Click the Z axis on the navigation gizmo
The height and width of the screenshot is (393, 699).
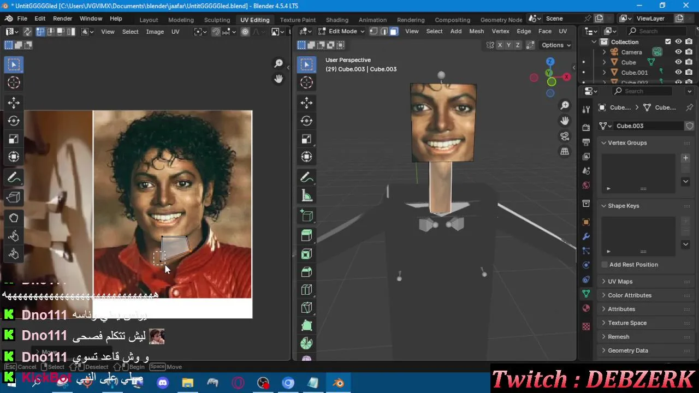550,62
